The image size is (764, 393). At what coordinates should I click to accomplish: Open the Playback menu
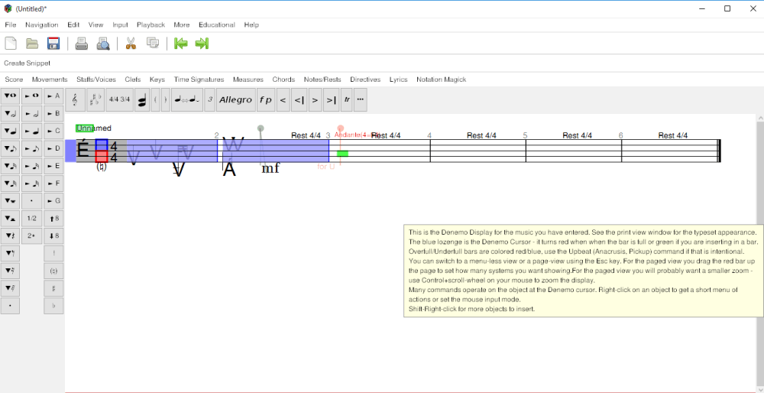click(151, 25)
